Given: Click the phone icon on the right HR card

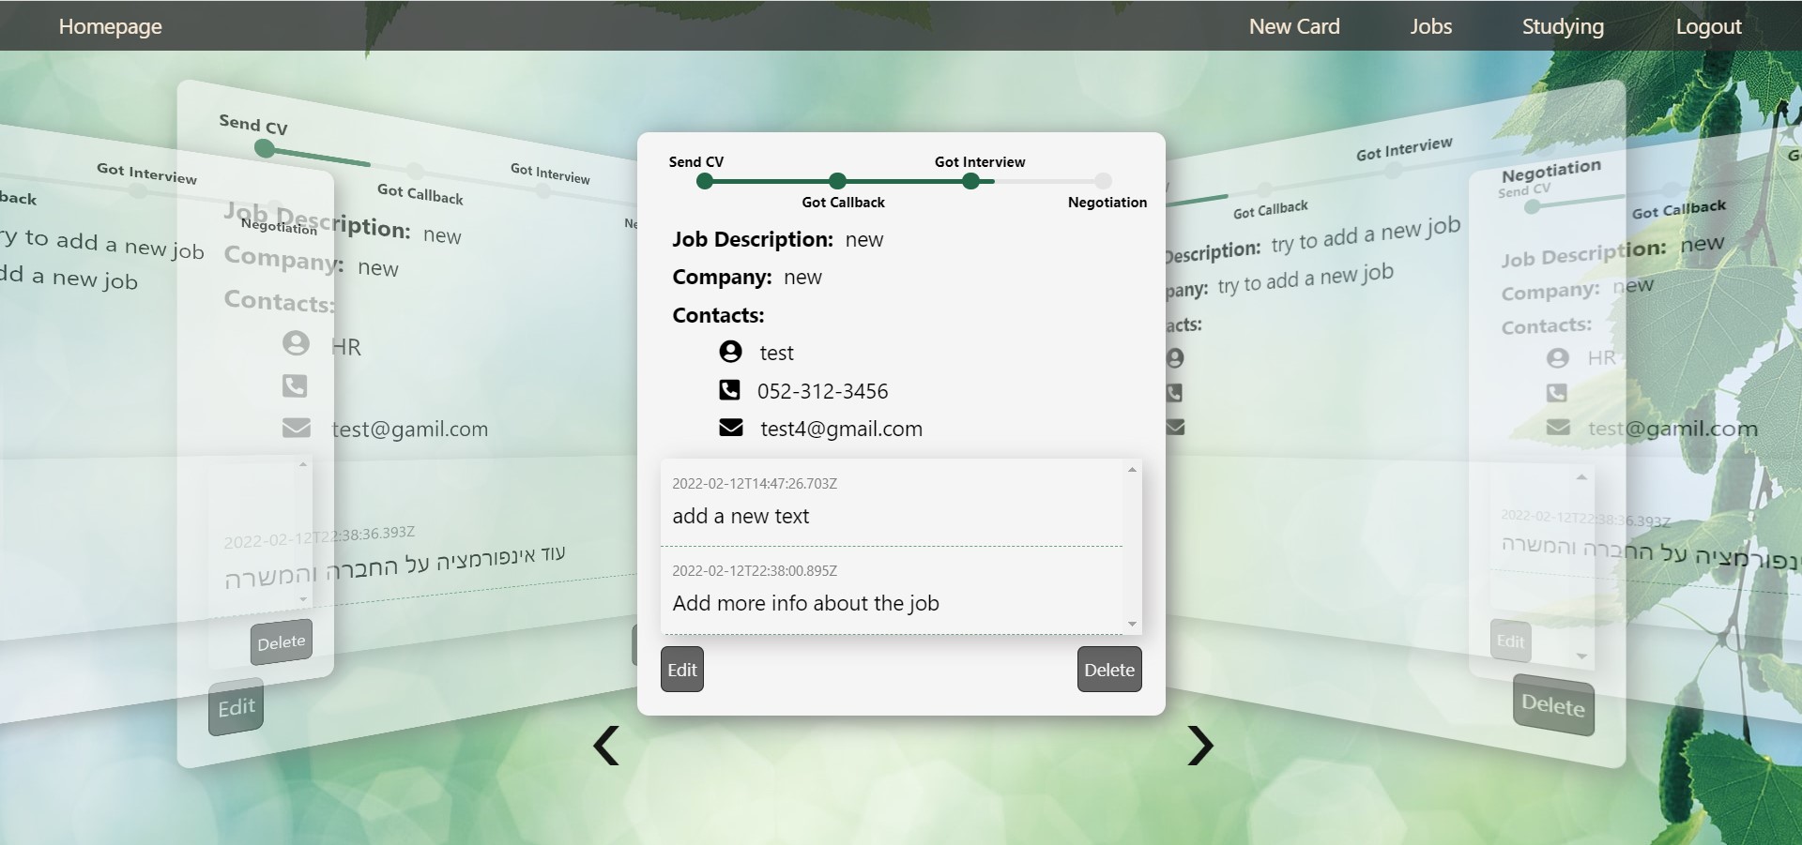Looking at the screenshot, I should pos(1557,392).
